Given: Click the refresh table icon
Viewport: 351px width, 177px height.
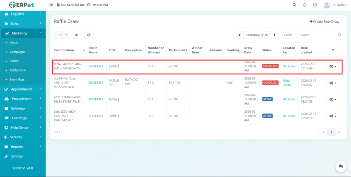Looking at the screenshot, I should click(89, 35).
